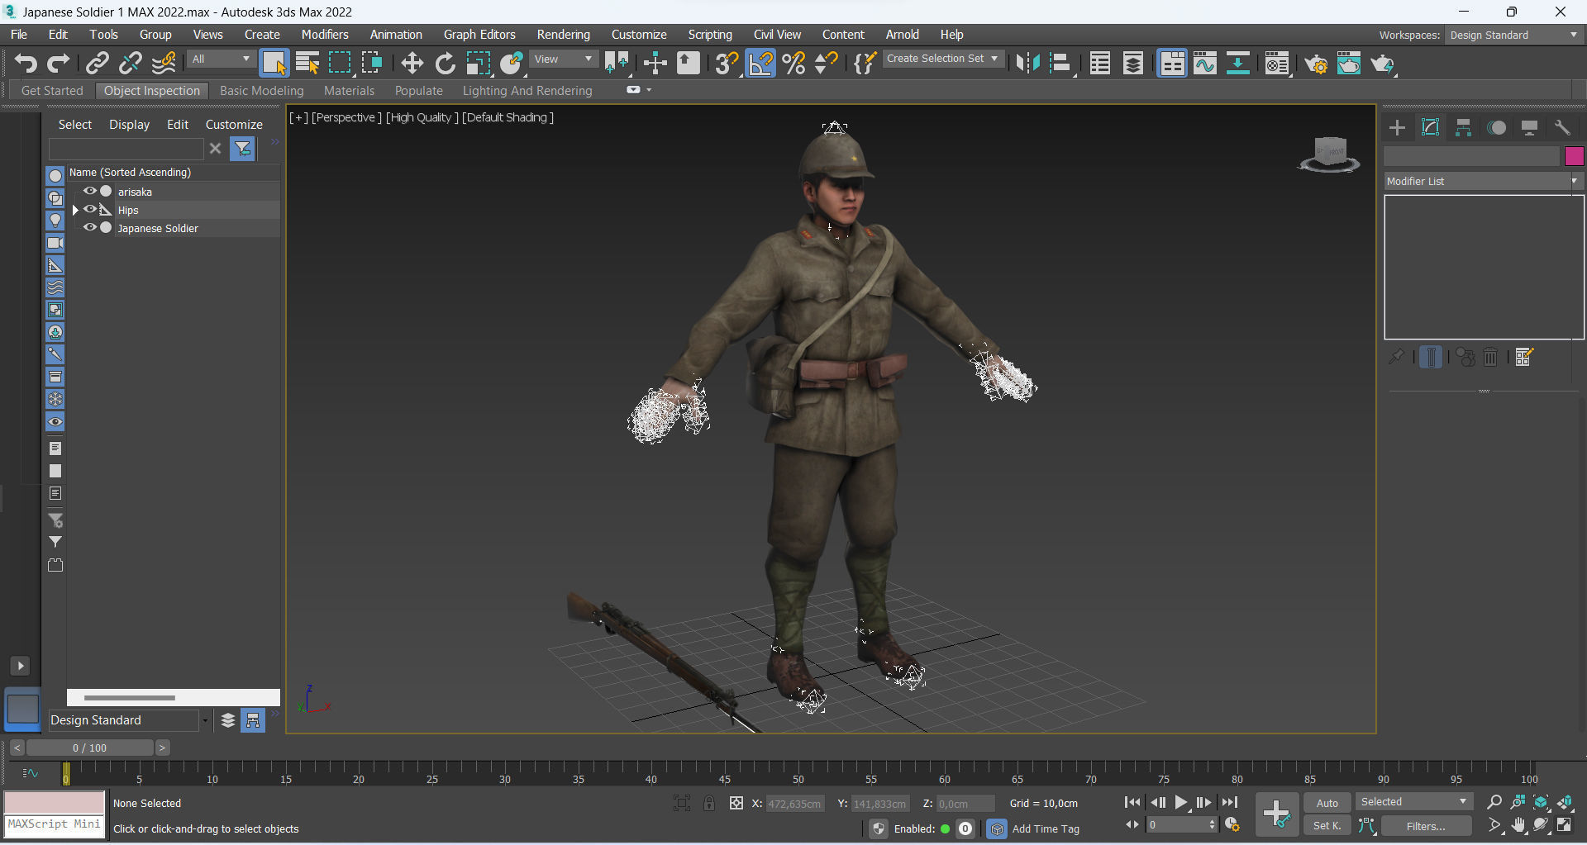Toggle the 3D Snaps button

coord(727,63)
